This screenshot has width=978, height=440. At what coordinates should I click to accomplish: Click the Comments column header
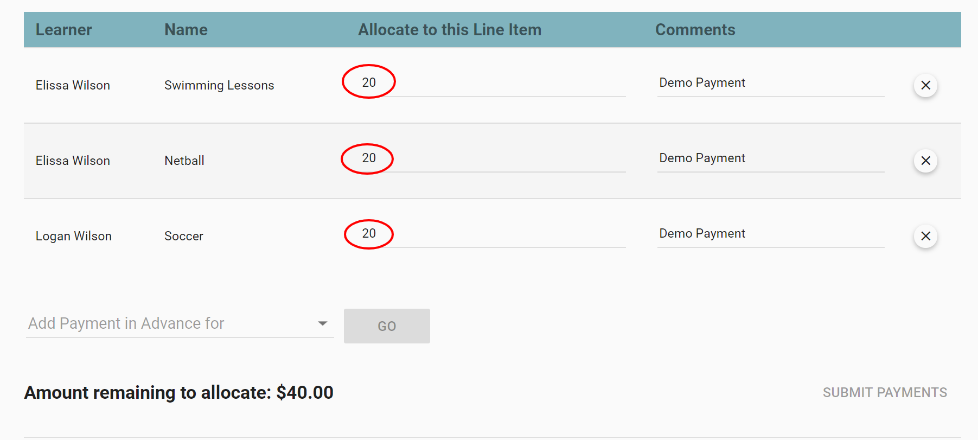coord(695,30)
